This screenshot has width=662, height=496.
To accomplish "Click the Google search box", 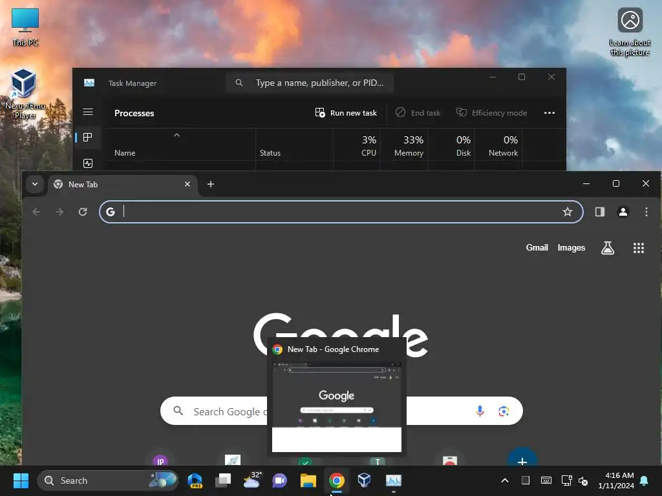I will click(341, 411).
